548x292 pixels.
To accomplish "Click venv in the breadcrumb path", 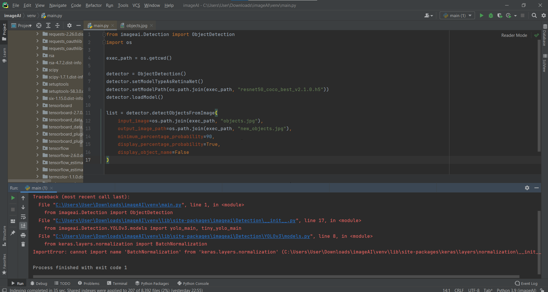I will 31,15.
